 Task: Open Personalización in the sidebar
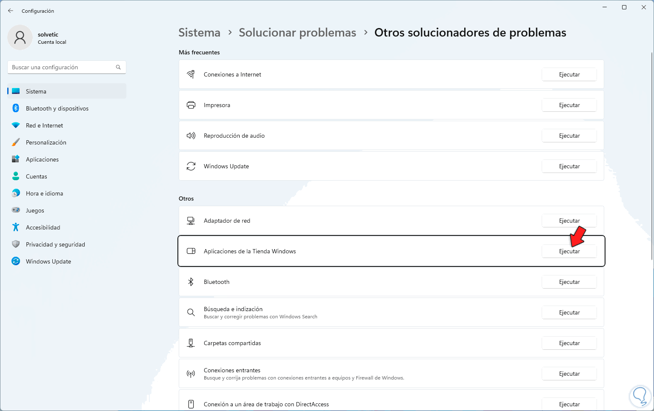coord(46,142)
